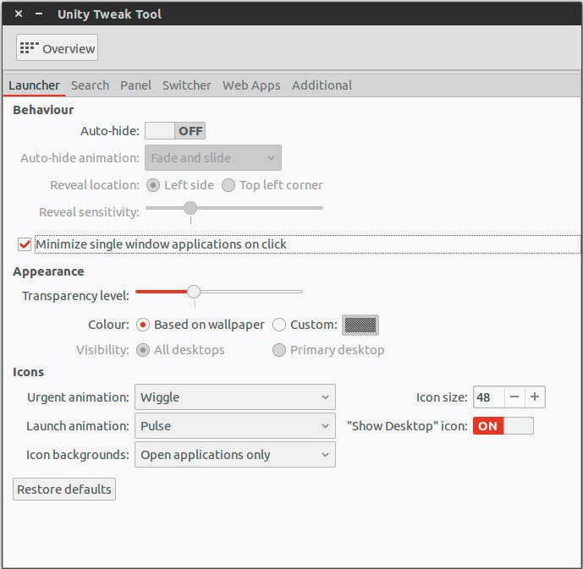
Task: Select the Additional tab
Action: pos(322,85)
